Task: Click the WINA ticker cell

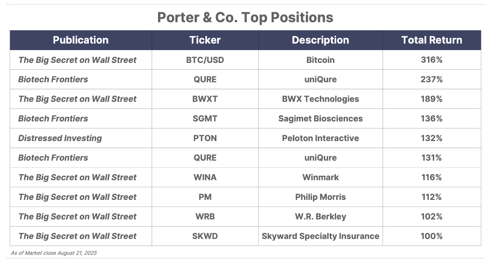Action: tap(205, 177)
